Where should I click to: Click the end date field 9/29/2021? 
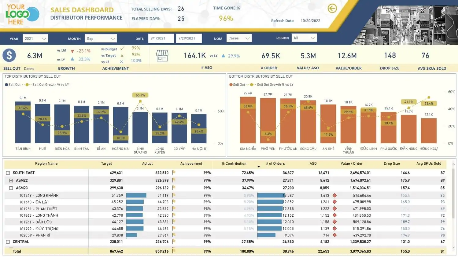189,38
